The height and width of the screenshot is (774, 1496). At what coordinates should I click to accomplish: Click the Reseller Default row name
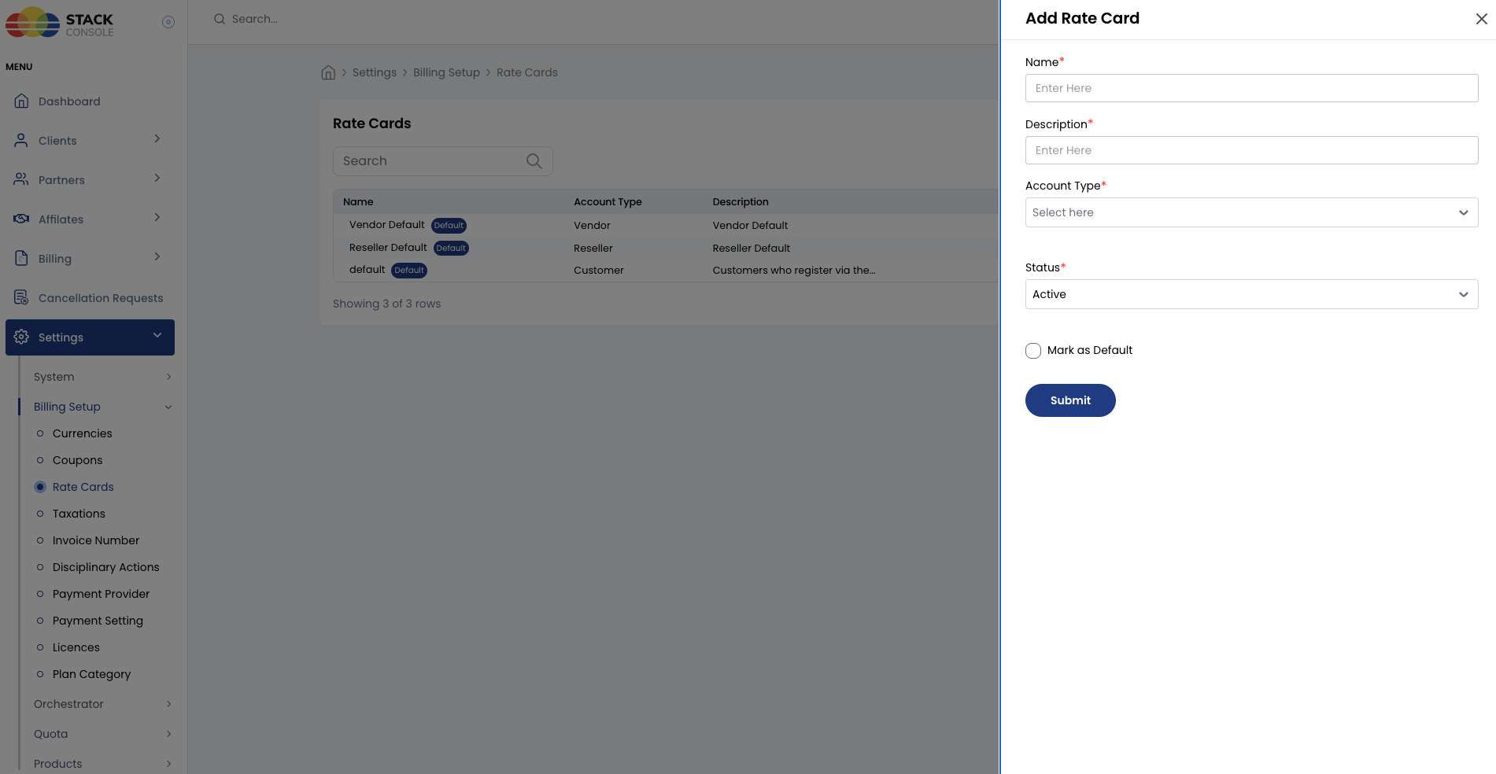coord(388,248)
